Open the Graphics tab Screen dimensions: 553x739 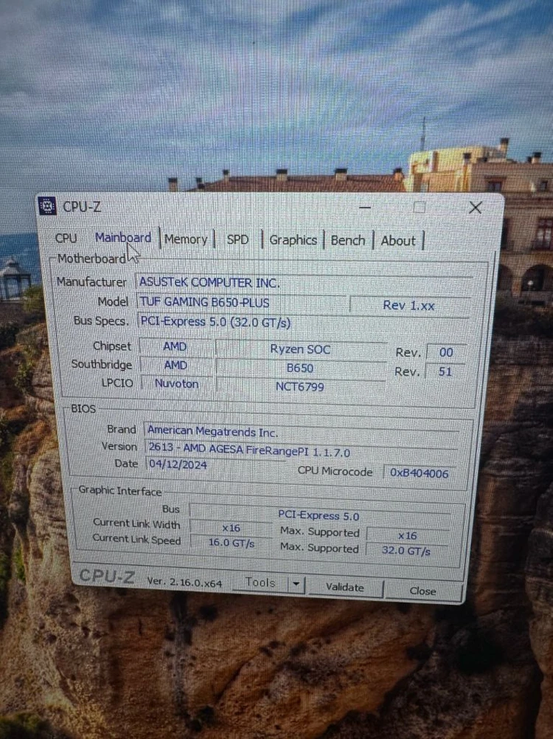click(293, 240)
